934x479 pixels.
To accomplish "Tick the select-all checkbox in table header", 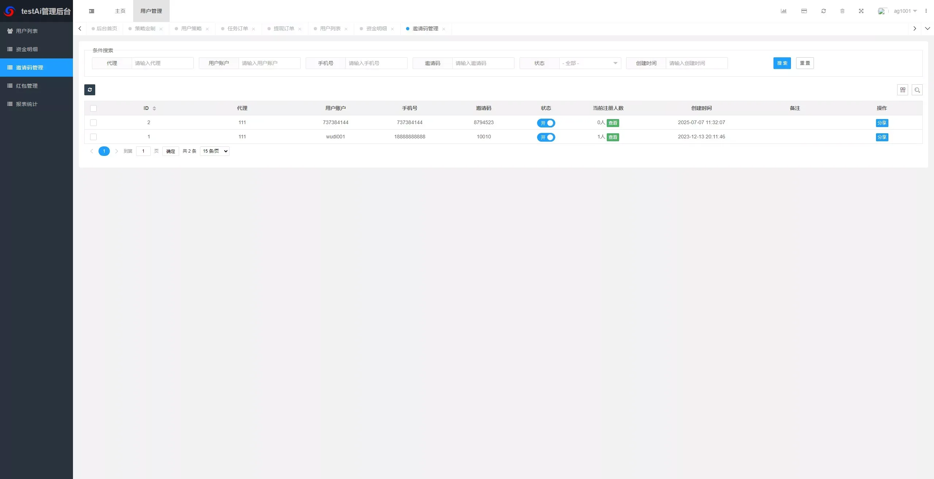I will [x=93, y=108].
